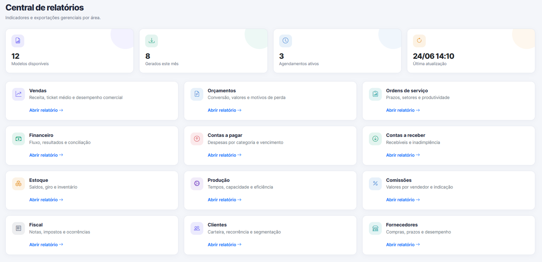Click text Valores por vendedor e indicação
This screenshot has height=262, width=542.
click(x=419, y=187)
